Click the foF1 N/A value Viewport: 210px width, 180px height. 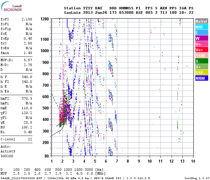click(29, 24)
